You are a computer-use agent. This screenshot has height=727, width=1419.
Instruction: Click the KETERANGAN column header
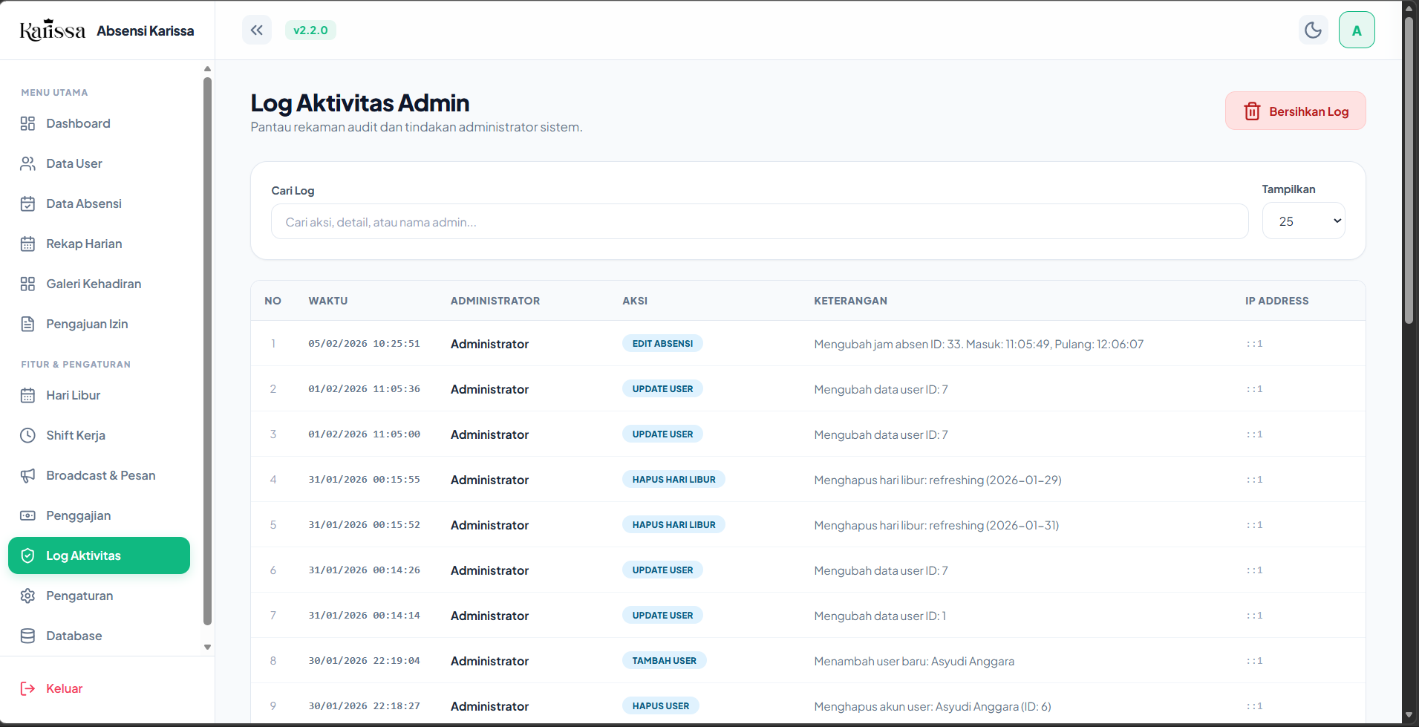850,301
